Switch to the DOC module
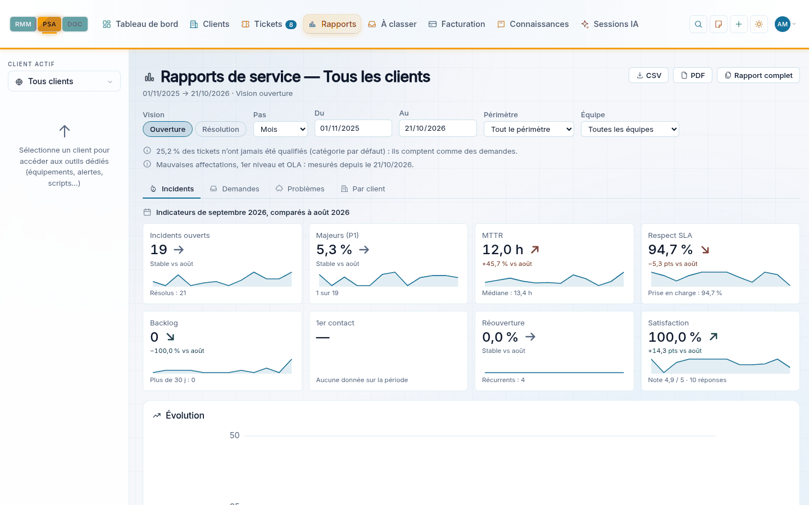 (x=75, y=24)
